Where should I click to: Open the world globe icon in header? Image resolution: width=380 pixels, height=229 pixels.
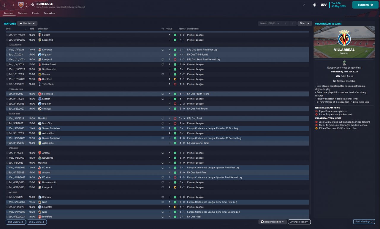tap(315, 5)
